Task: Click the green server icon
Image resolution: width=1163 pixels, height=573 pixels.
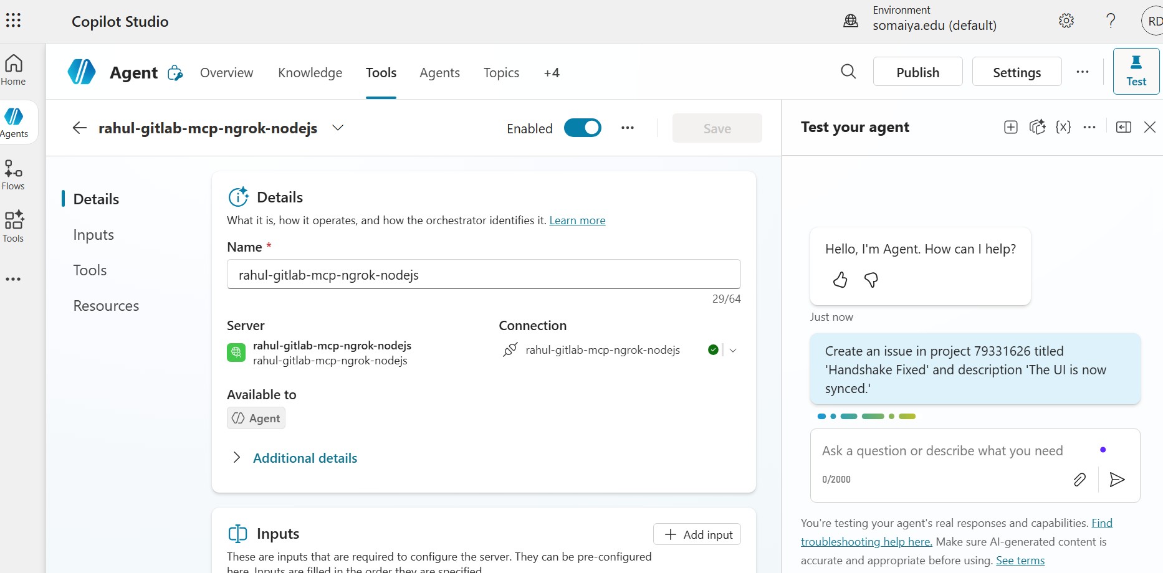Action: [236, 353]
